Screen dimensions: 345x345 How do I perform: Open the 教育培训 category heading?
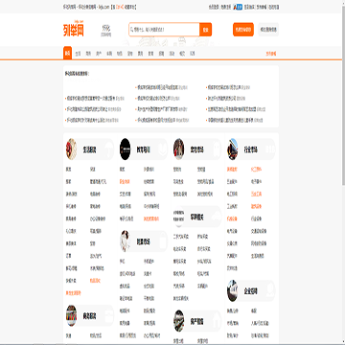coord(143,149)
